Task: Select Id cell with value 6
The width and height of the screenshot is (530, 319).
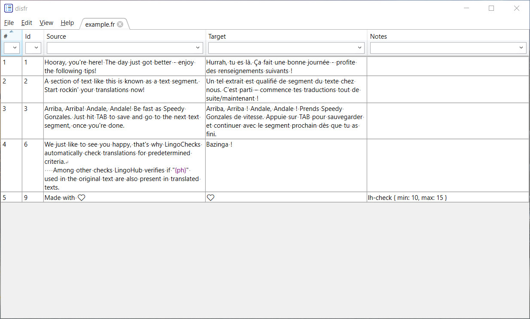Action: (x=33, y=166)
